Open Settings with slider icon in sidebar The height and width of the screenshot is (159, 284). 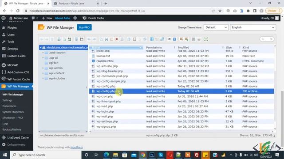tap(12, 49)
